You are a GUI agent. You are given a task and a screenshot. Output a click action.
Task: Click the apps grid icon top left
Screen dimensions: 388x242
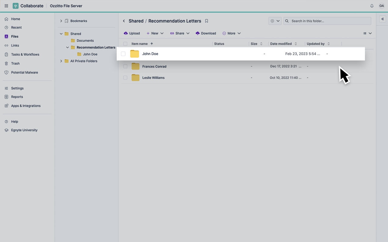[6, 6]
